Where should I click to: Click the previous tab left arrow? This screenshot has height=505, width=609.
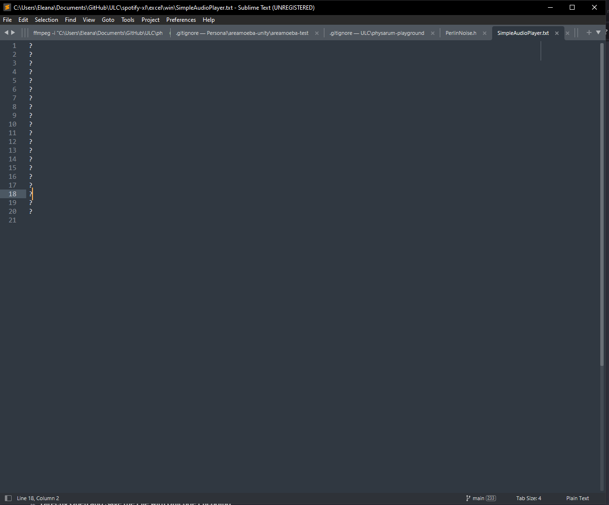click(6, 32)
